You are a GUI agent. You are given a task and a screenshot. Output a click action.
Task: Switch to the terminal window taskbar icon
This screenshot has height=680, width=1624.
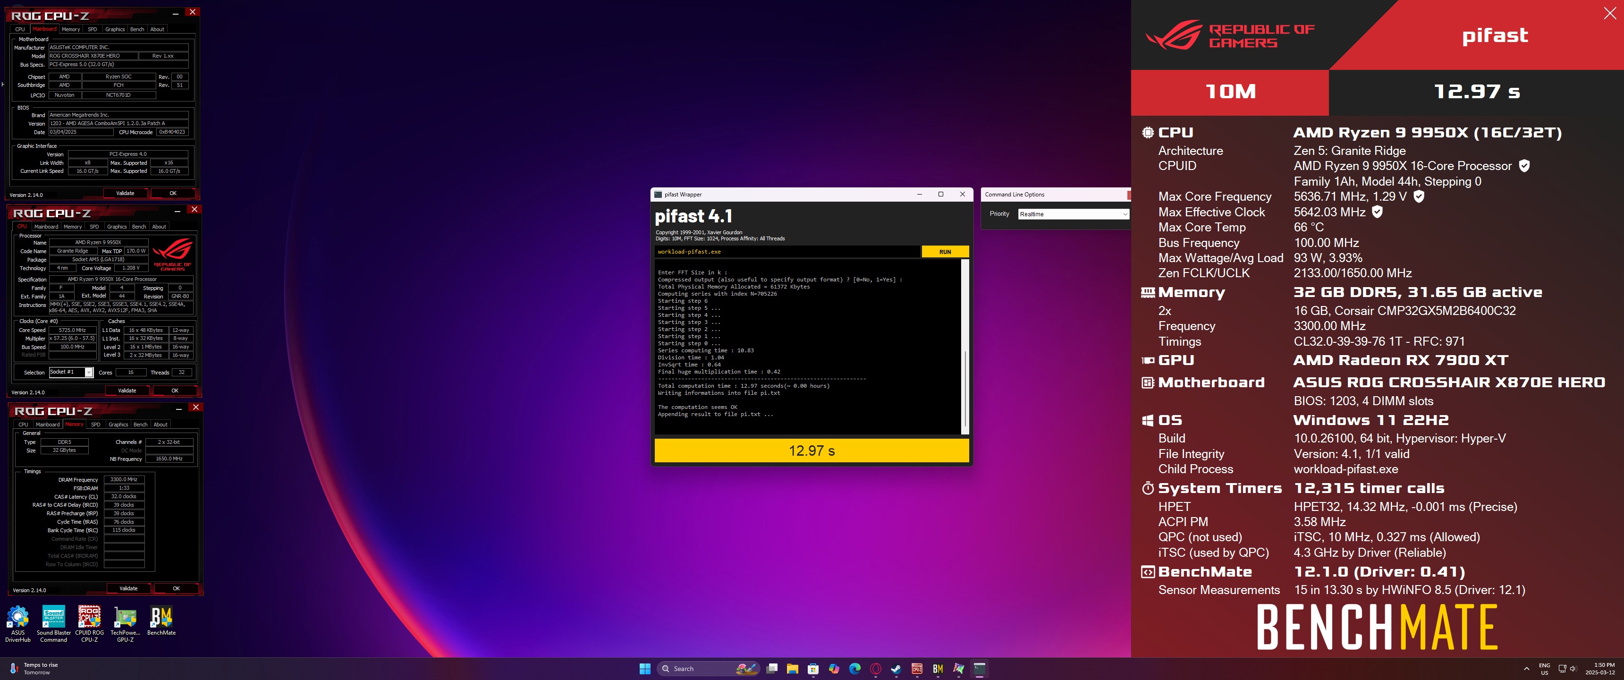pyautogui.click(x=980, y=669)
